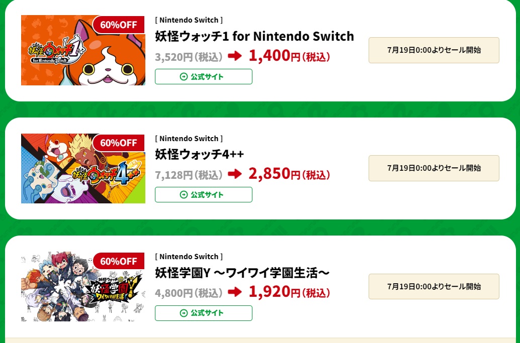Click the 60%OFF badge on 妖怪ウォッチ1
520x343 pixels.
tap(119, 25)
